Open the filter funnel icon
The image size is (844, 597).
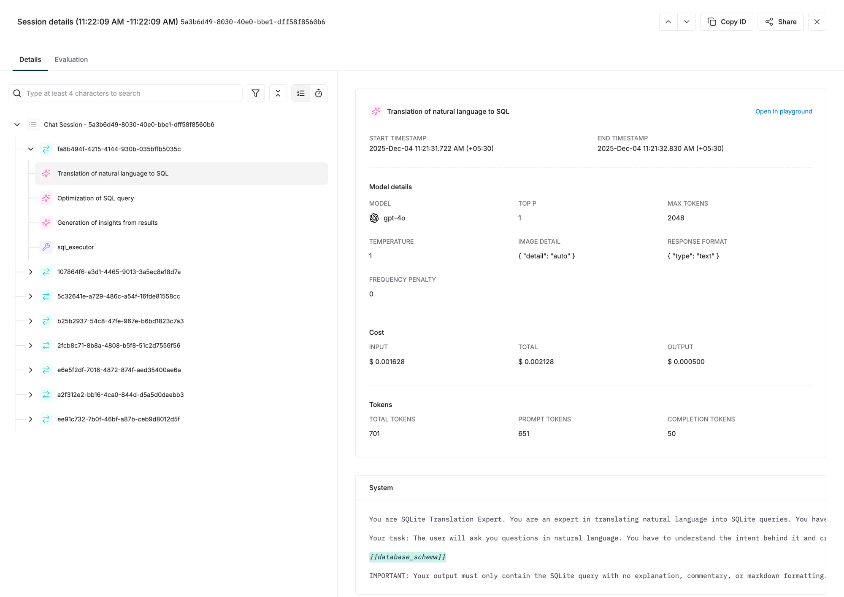pos(256,93)
